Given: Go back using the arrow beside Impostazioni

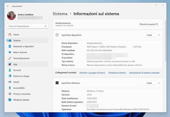Looking at the screenshot, I should pos(8,6).
